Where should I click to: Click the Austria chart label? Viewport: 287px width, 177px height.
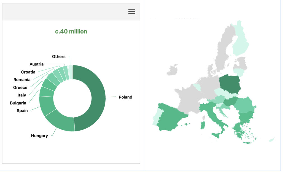tap(36, 64)
